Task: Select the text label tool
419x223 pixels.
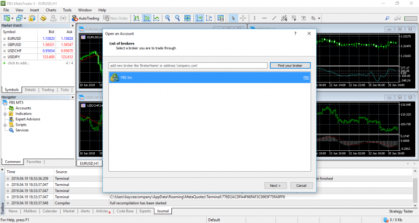Action: pos(304,18)
